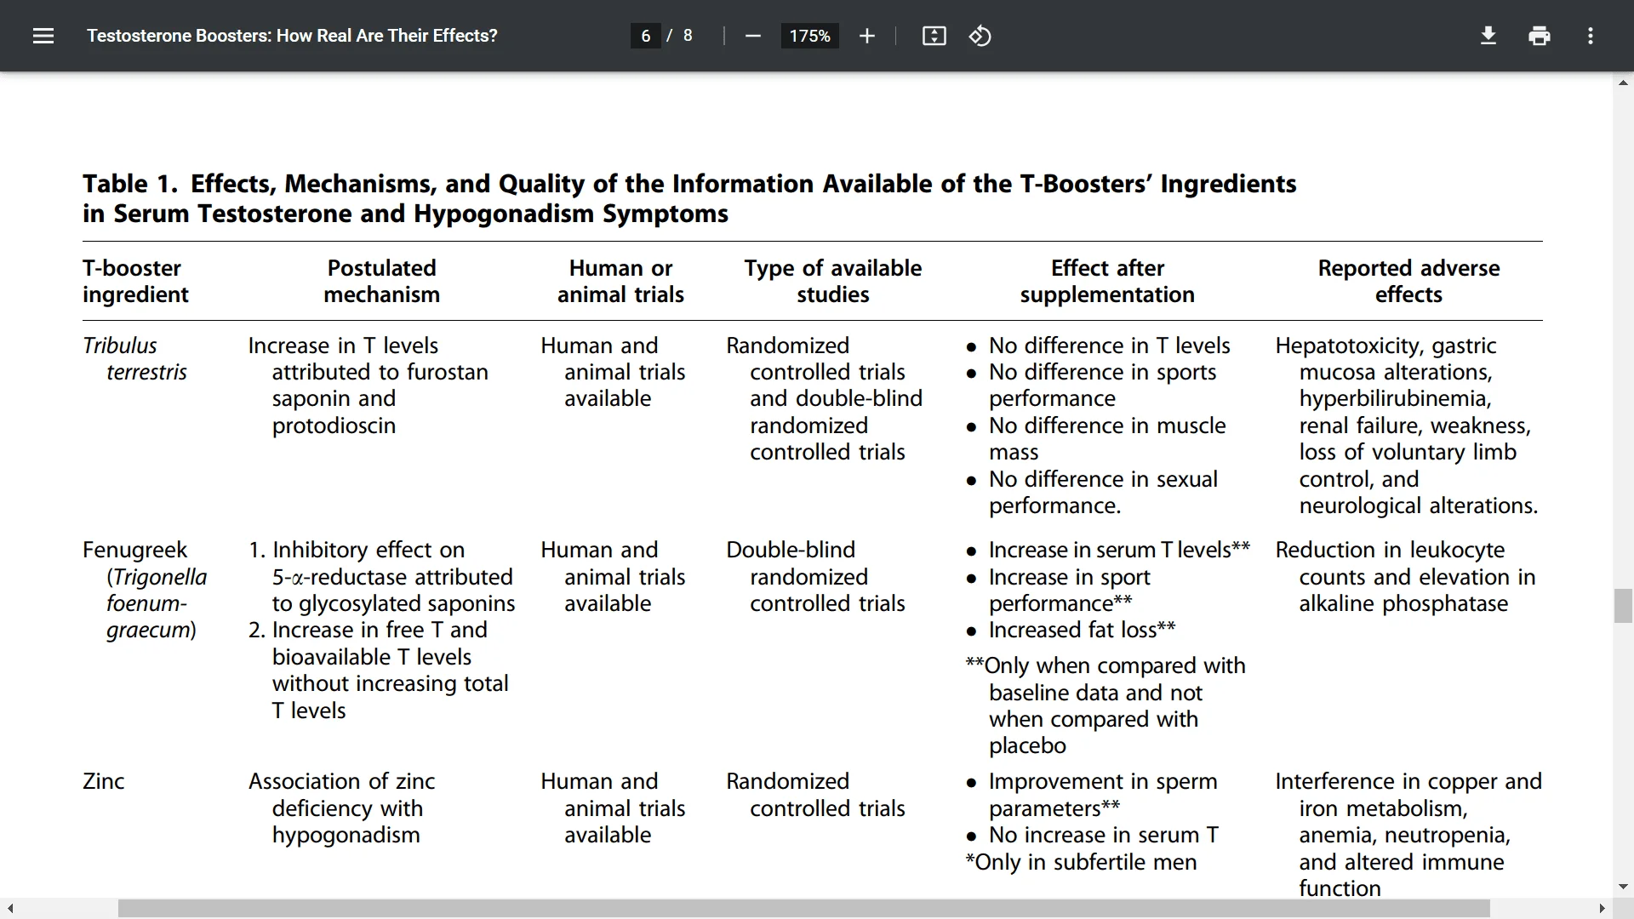Click 'Double-blind randomized controlled trials' Fenugreek cell
The height and width of the screenshot is (919, 1634).
pyautogui.click(x=815, y=577)
